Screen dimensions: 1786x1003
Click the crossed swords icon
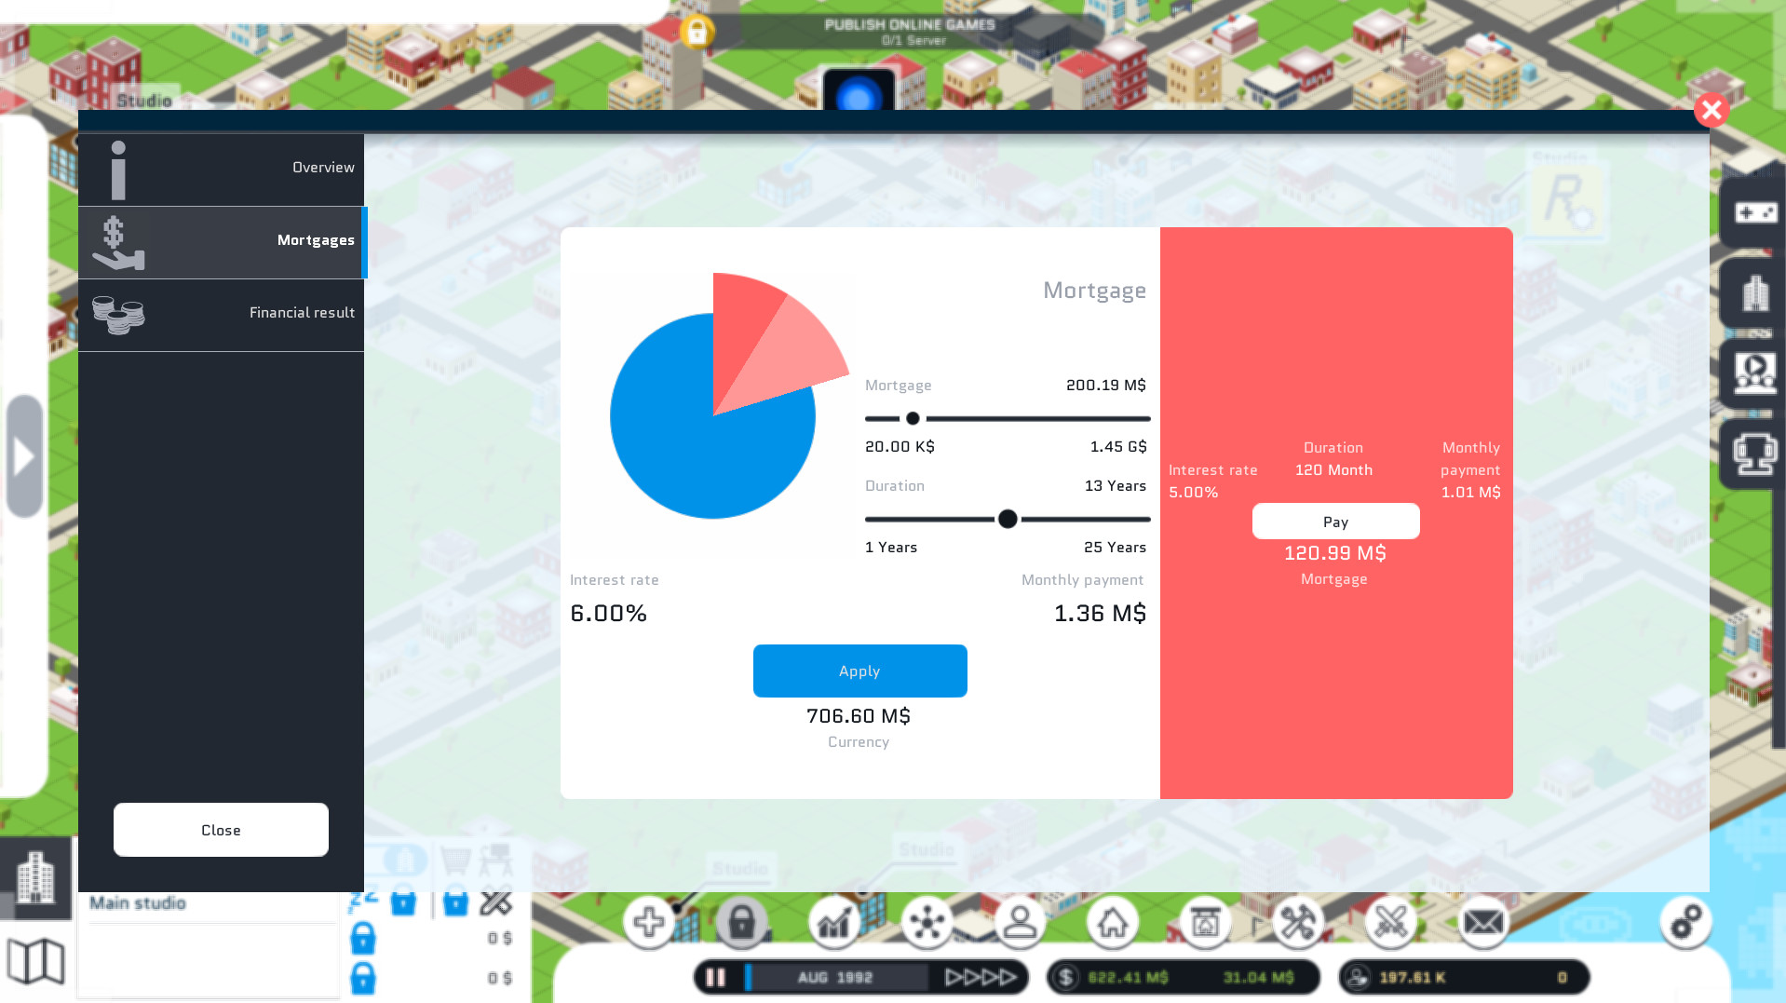coord(1390,923)
